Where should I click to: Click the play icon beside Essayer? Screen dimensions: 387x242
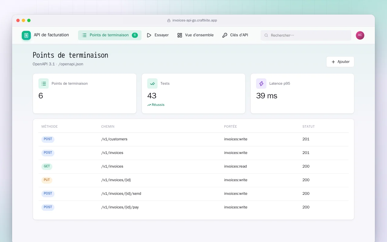(149, 35)
